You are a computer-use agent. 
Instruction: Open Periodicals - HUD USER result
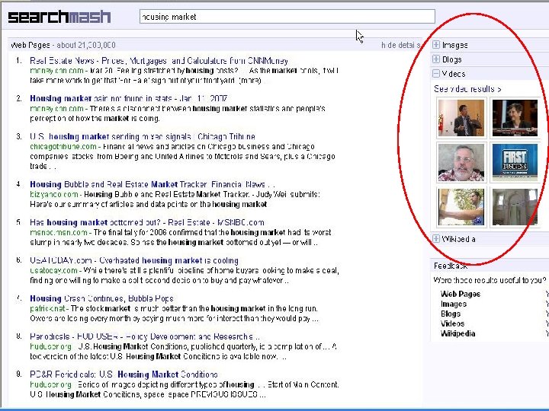pos(145,336)
